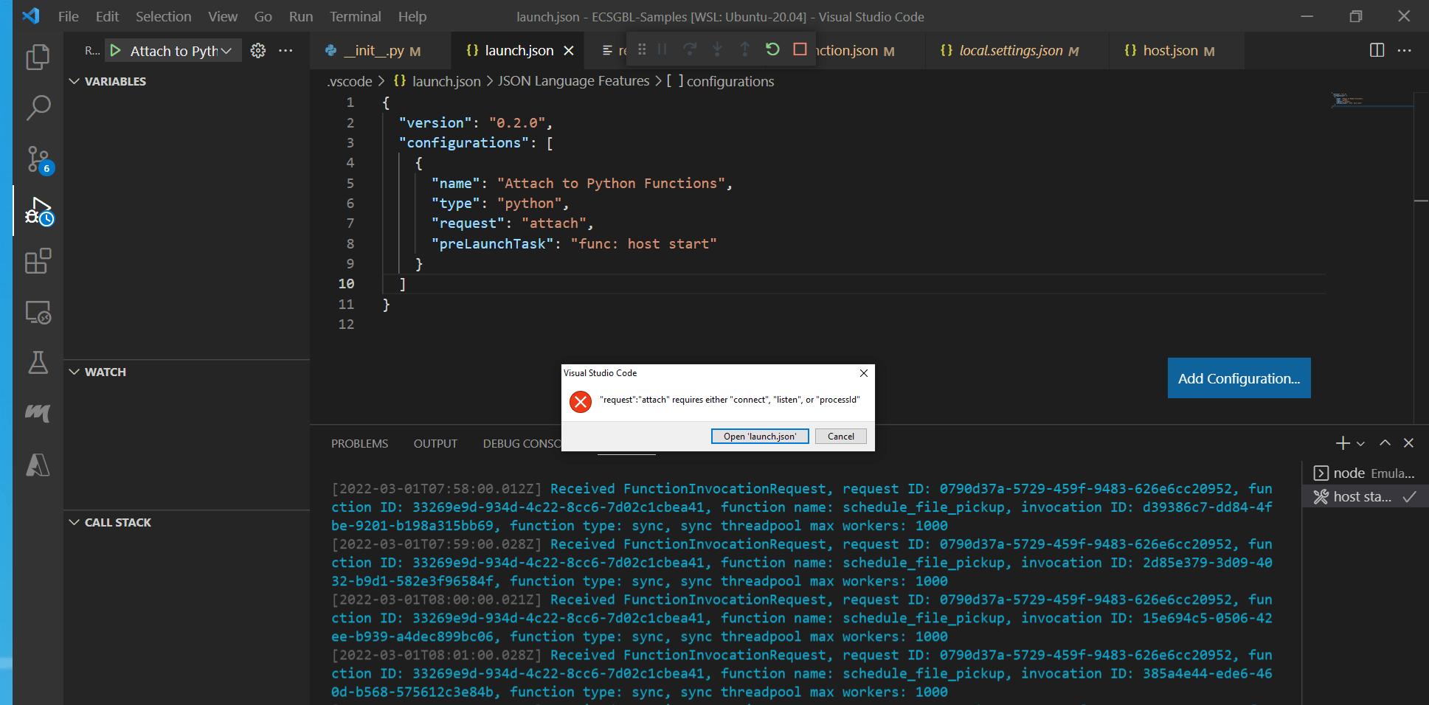1429x705 pixels.
Task: Open editor more actions ellipsis
Action: click(1405, 50)
